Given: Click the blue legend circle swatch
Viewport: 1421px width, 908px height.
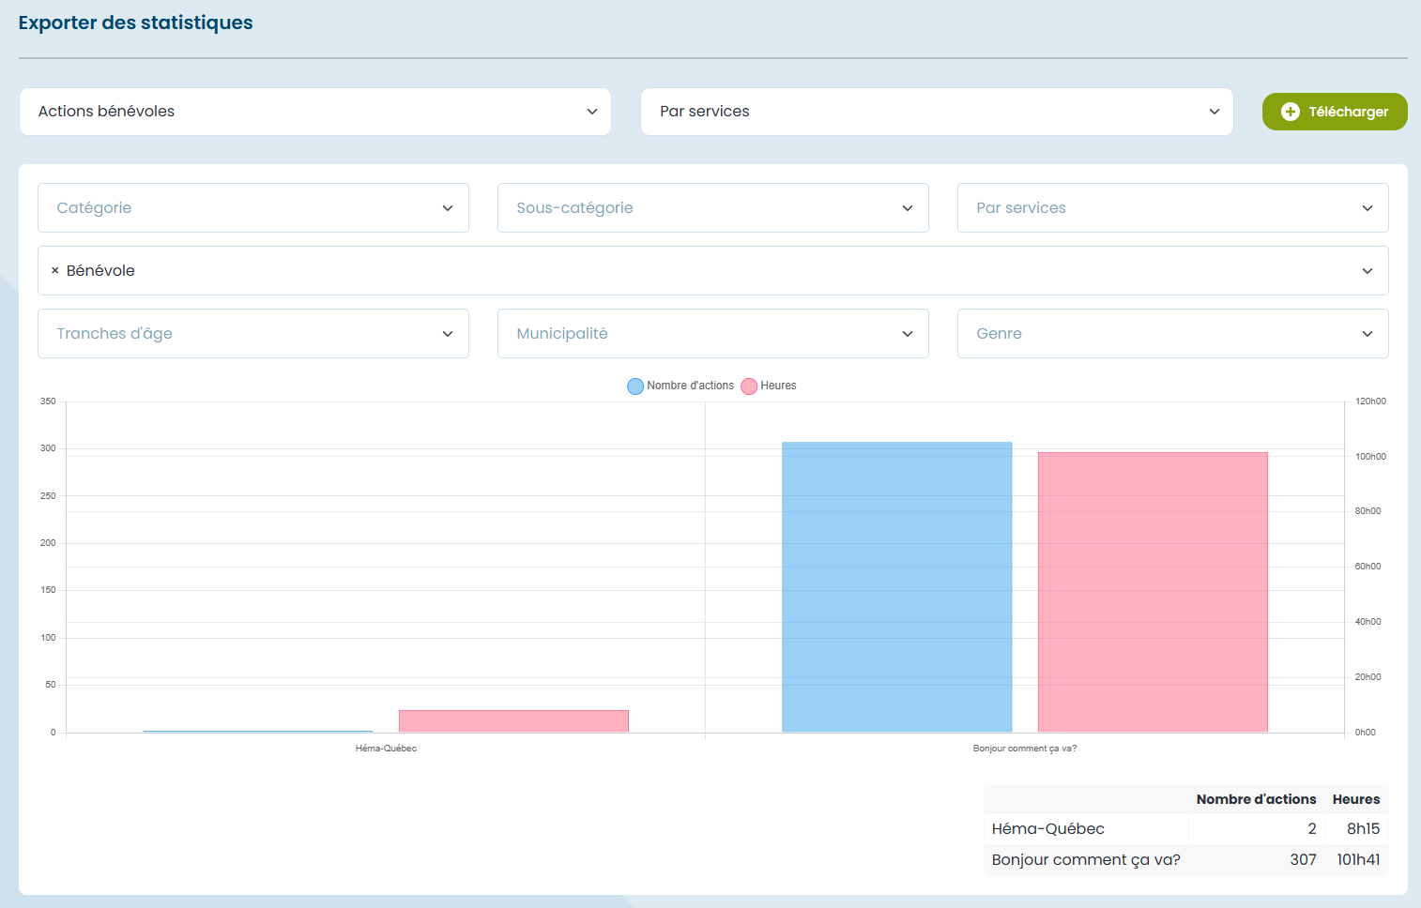Looking at the screenshot, I should pyautogui.click(x=635, y=386).
